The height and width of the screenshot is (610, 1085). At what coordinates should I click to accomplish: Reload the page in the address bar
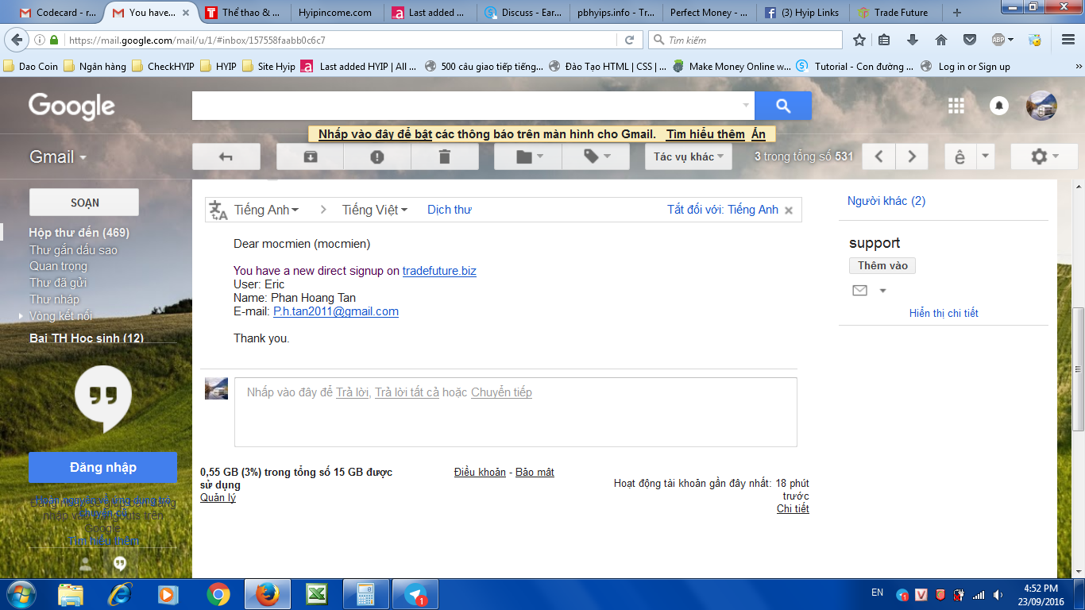pyautogui.click(x=629, y=40)
